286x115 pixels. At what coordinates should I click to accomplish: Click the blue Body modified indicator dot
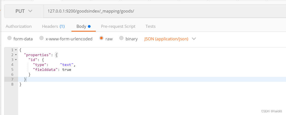click(89, 26)
